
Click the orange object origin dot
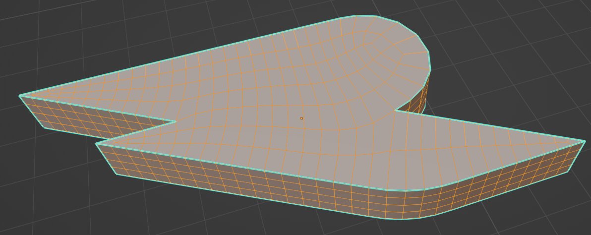tap(301, 118)
